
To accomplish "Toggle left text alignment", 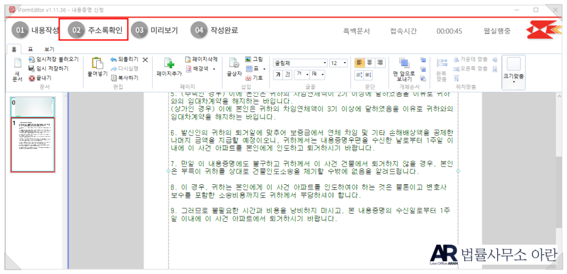I will coord(359,63).
